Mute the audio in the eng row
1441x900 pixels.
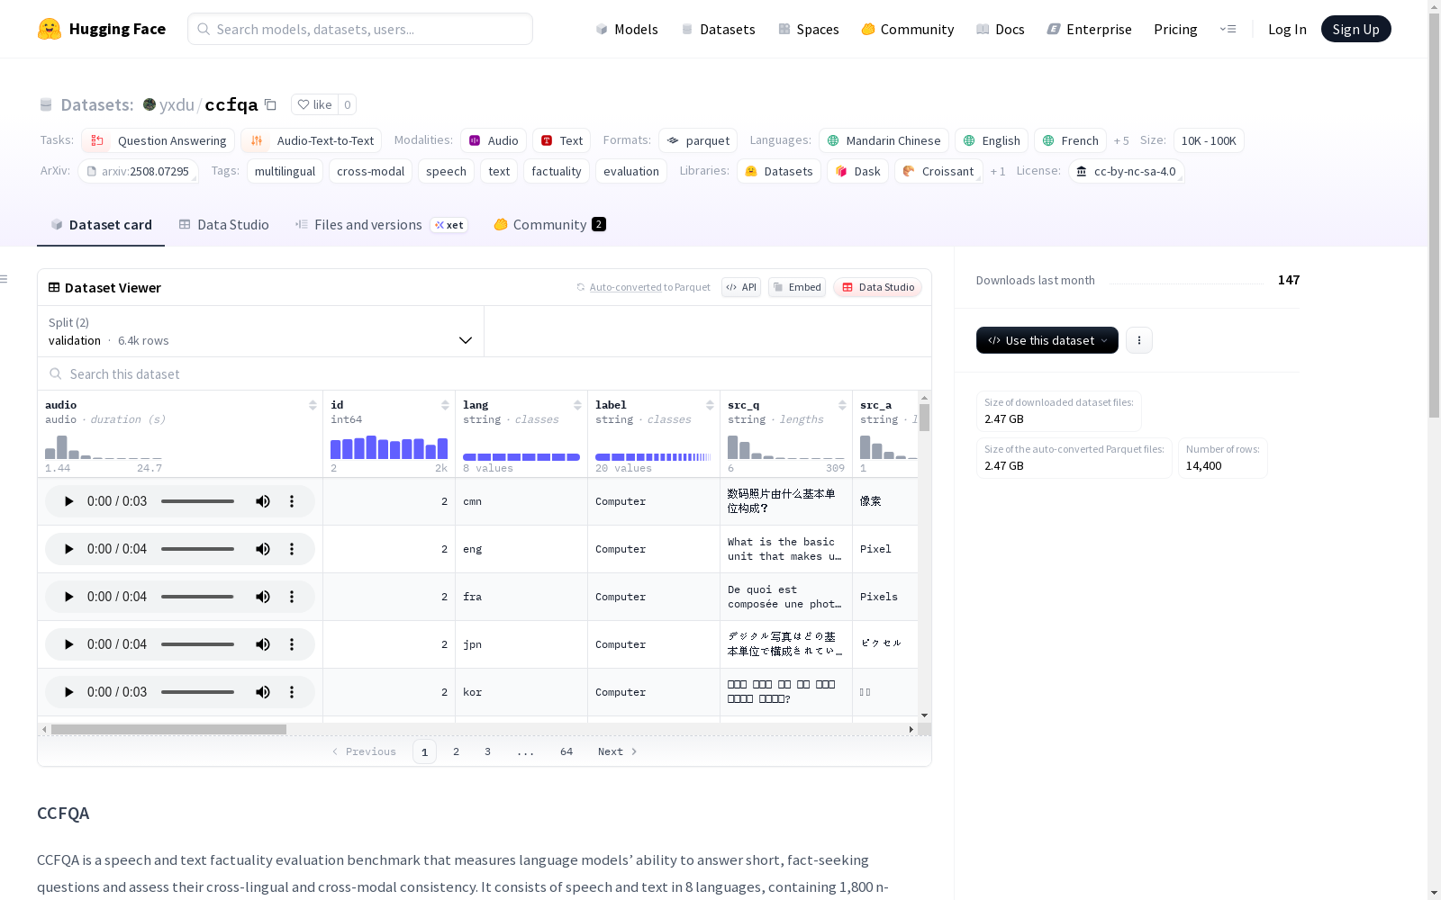[263, 549]
